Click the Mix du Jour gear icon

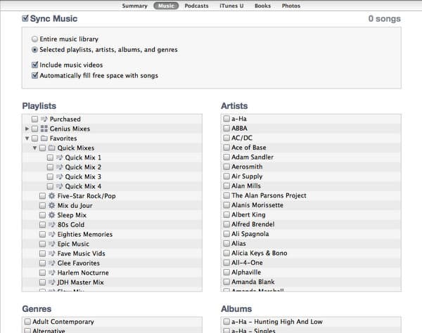(51, 206)
